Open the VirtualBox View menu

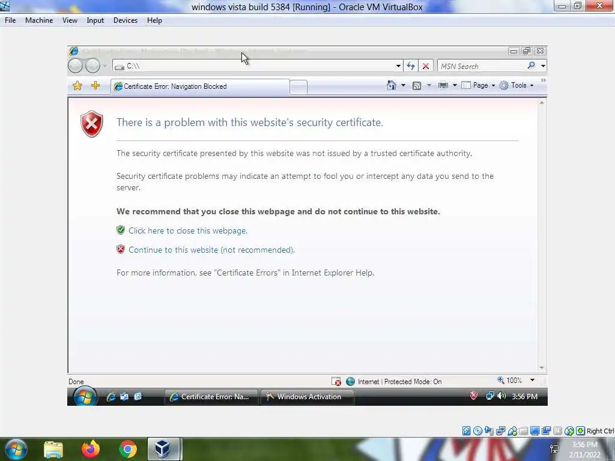click(x=70, y=20)
